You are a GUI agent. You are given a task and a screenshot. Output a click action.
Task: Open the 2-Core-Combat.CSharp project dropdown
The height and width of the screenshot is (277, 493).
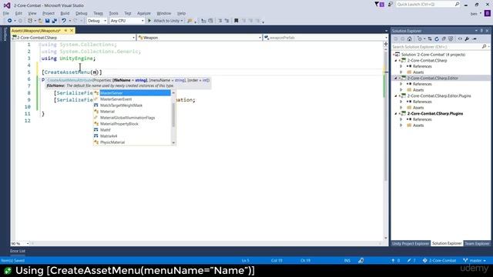pyautogui.click(x=74, y=38)
